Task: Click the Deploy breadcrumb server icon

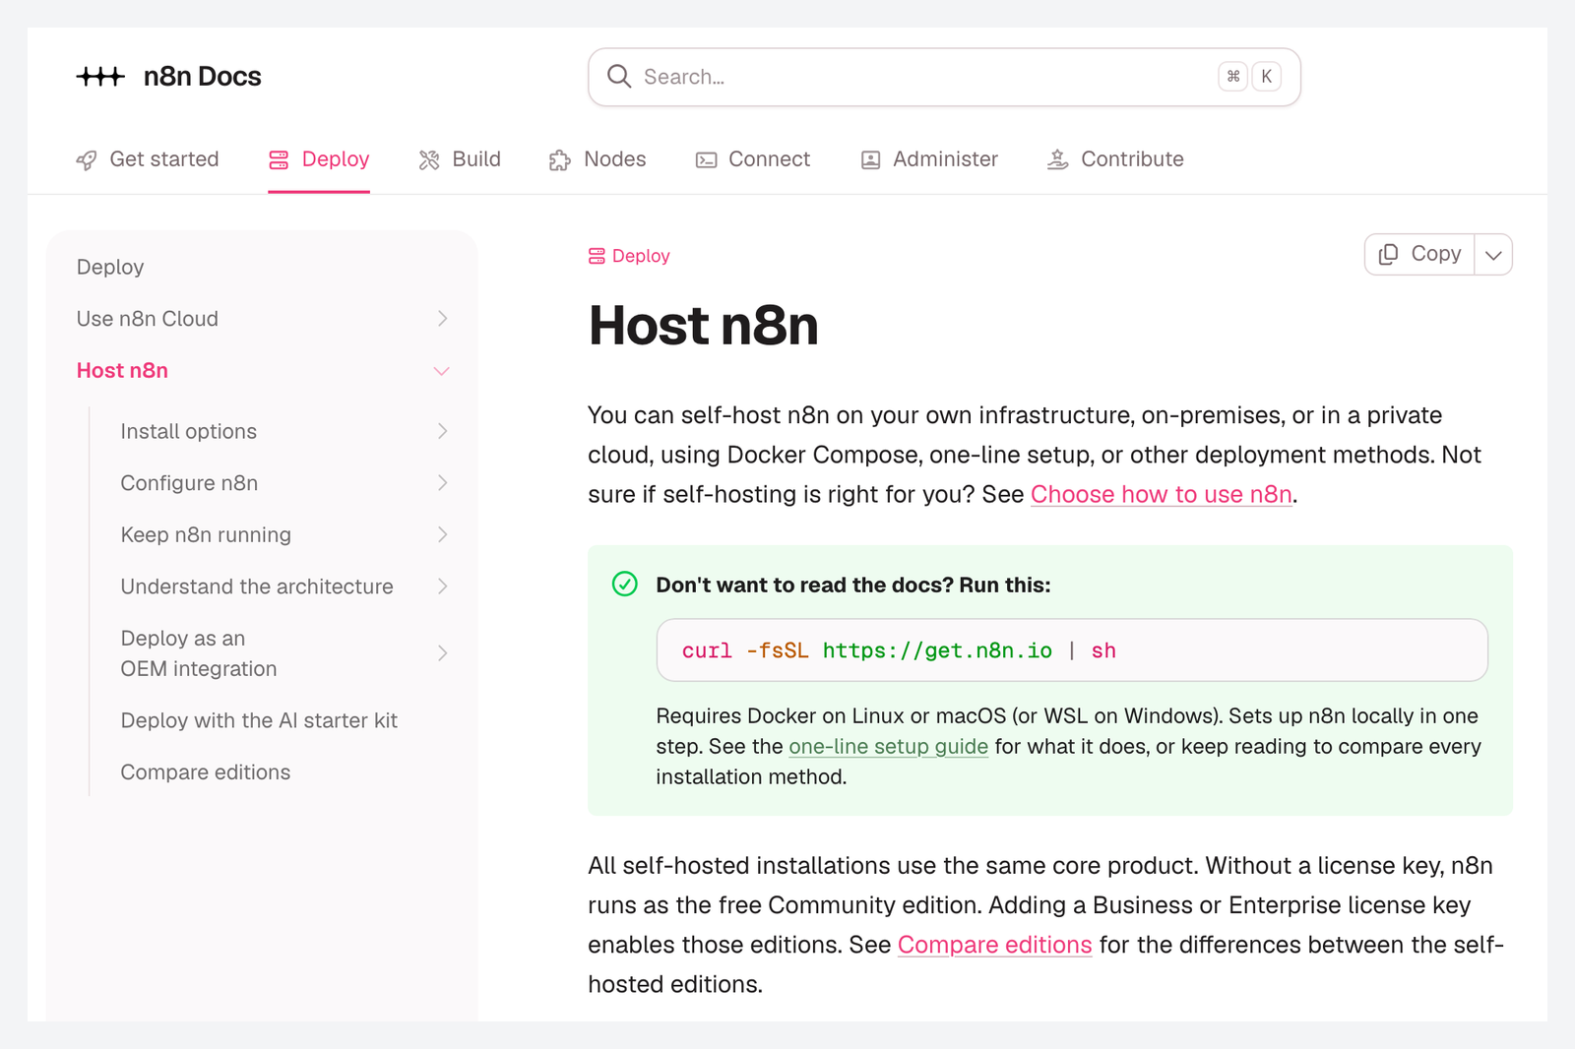Action: click(x=597, y=257)
